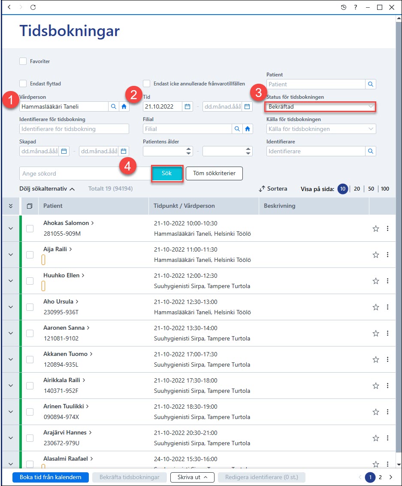Expand the Aaronen Sanna row

(x=11, y=334)
